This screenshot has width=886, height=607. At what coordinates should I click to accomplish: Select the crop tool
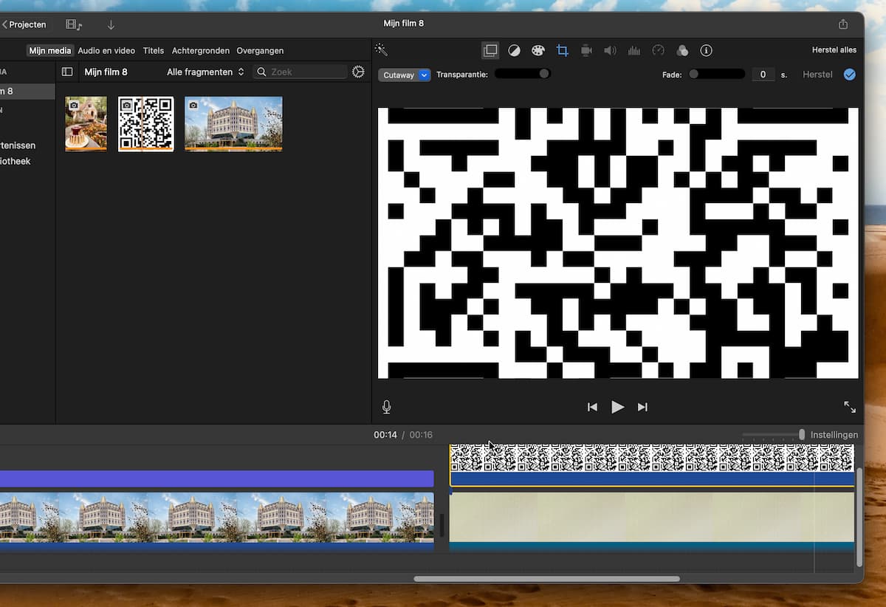(562, 50)
